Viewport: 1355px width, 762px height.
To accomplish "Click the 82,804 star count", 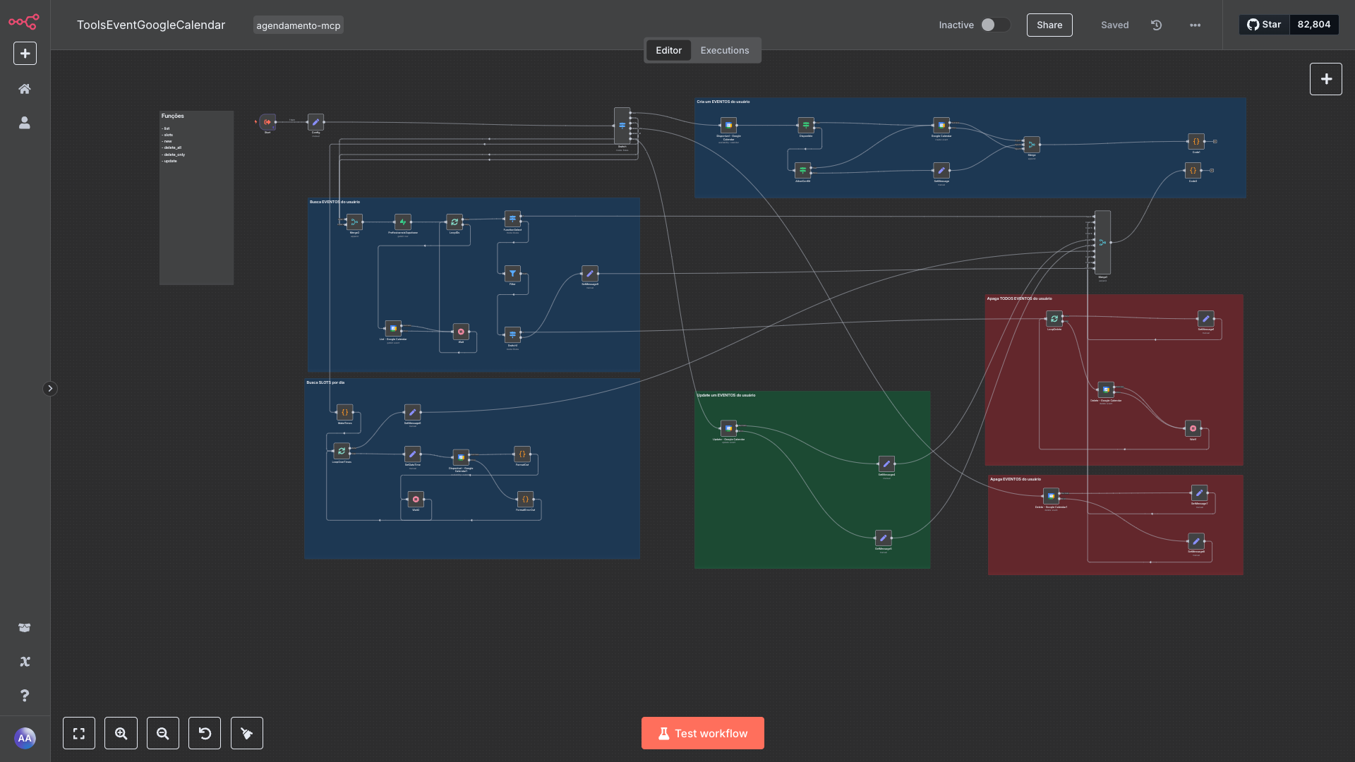I will pos(1314,25).
